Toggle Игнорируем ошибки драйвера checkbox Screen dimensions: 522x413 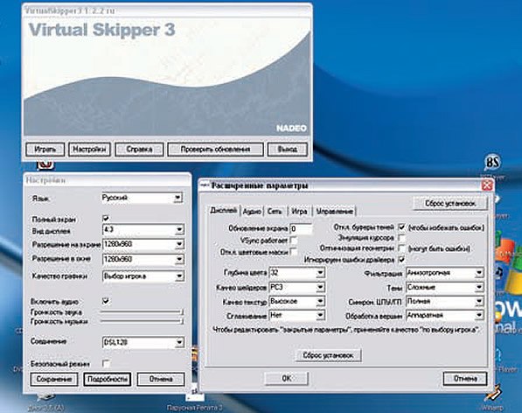[402, 259]
